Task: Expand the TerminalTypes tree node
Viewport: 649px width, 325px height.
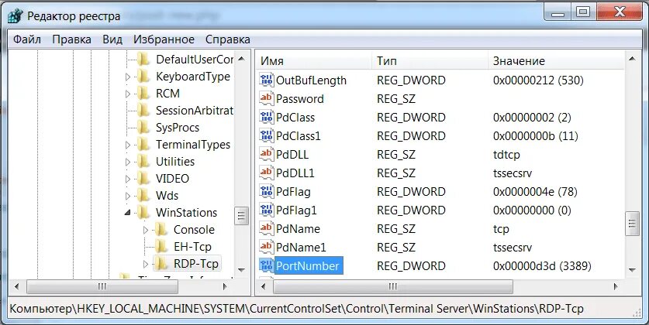Action: click(x=128, y=145)
